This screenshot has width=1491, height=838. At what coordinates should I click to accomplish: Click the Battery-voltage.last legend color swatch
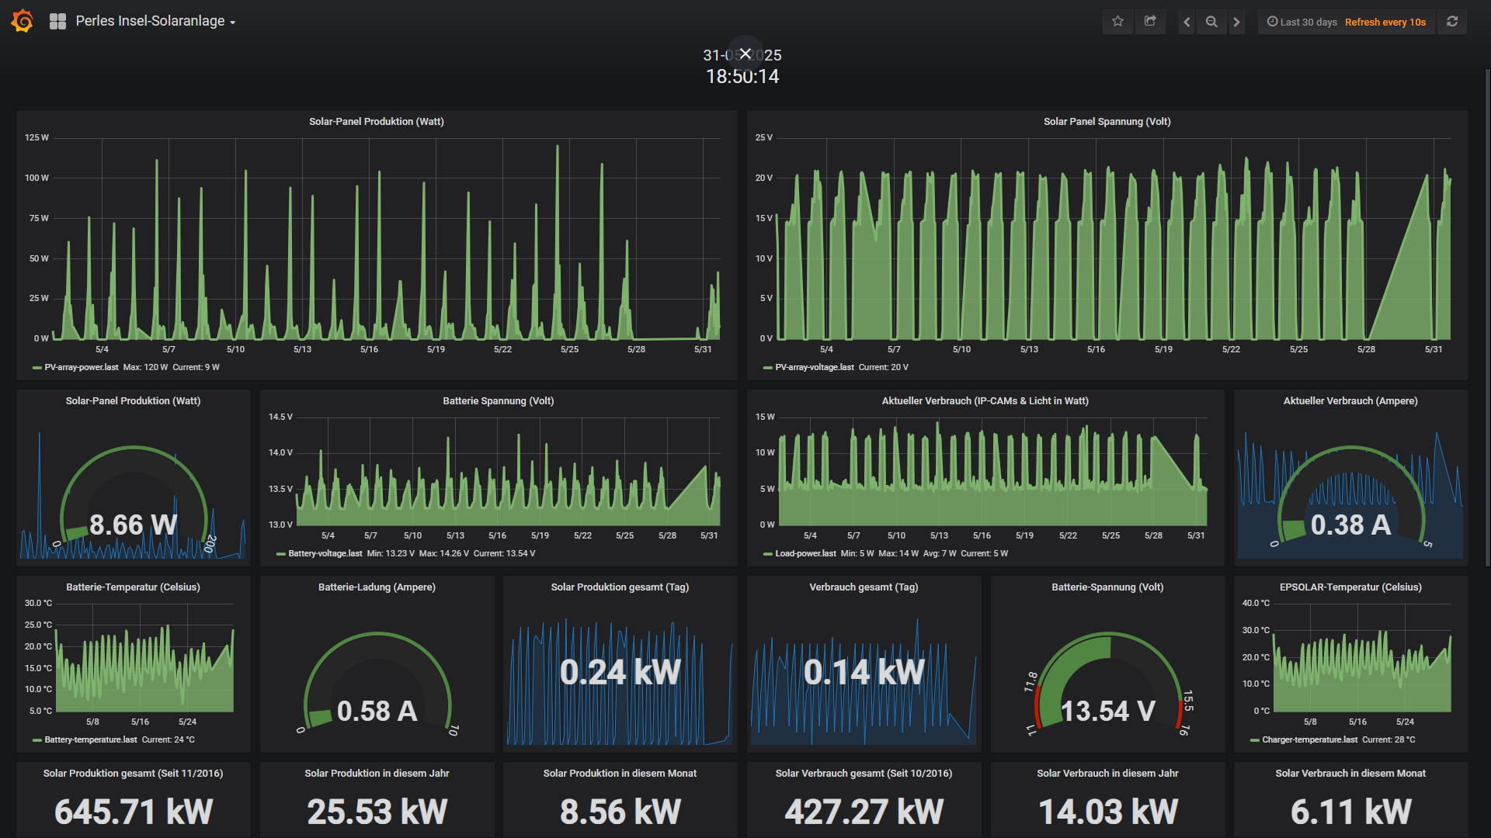(281, 554)
